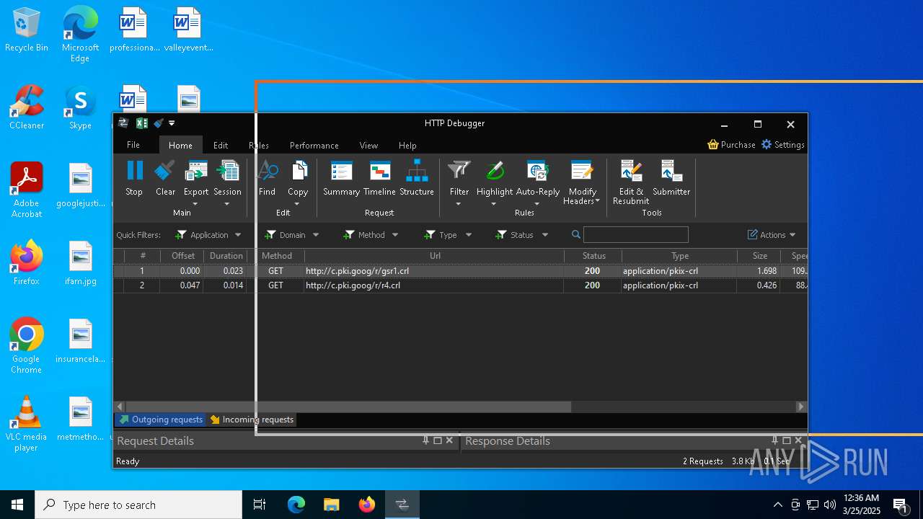Click the taskbar search box
923x519 pixels.
pos(138,505)
